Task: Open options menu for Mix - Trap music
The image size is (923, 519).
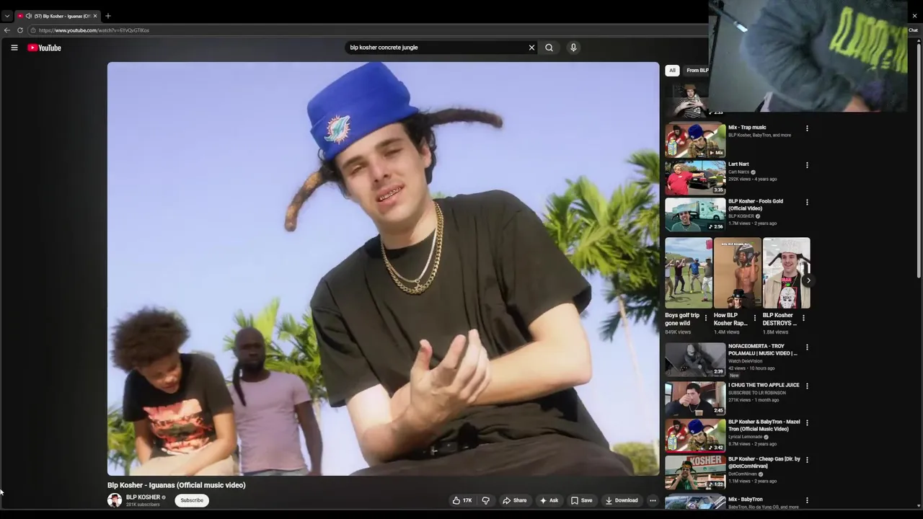Action: [x=807, y=128]
